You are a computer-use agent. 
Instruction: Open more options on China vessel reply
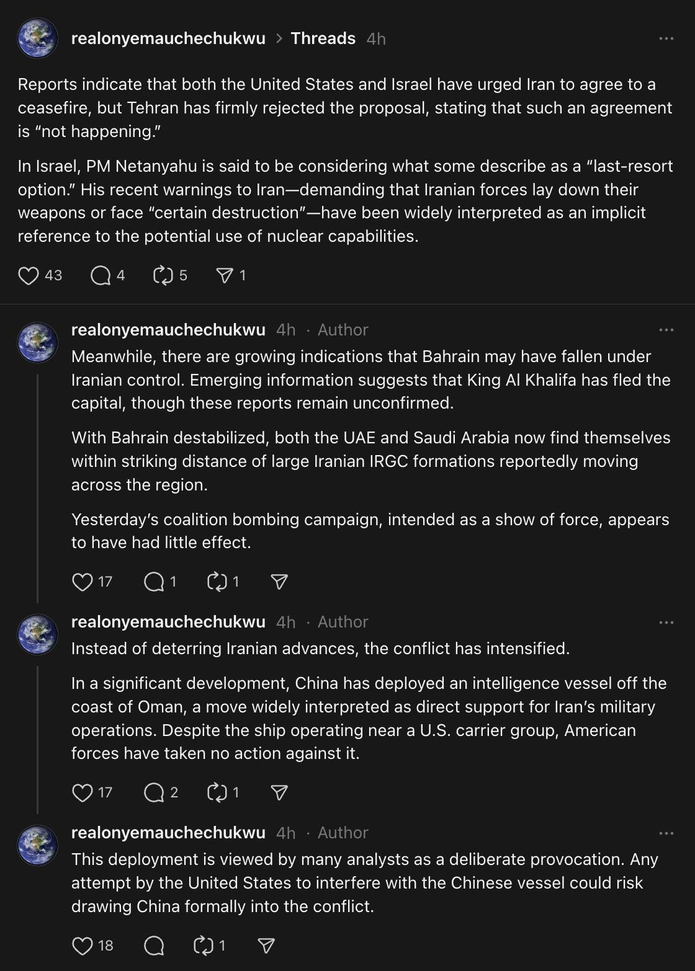[666, 622]
